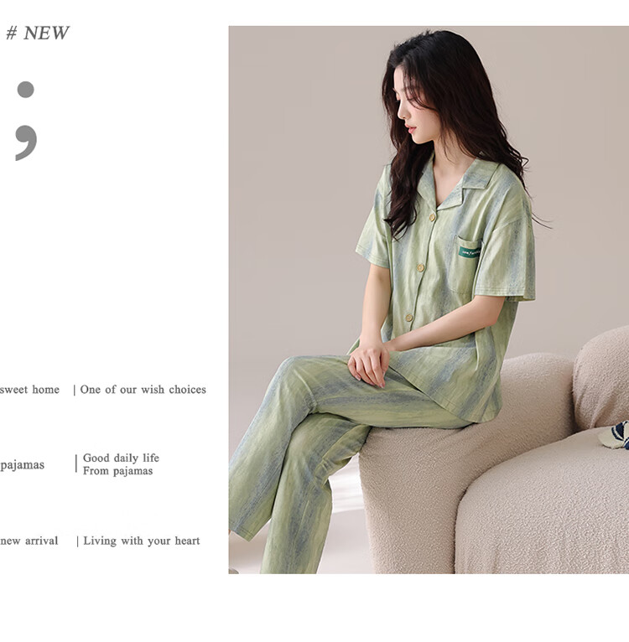Click the model's hands resting on knee
Image resolution: width=629 pixels, height=642 pixels.
(x=369, y=364)
